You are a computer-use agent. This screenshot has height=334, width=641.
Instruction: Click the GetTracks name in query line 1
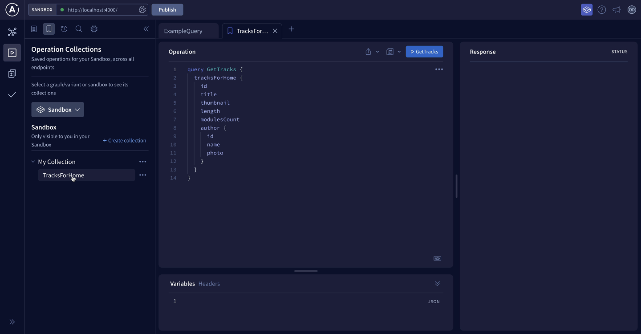[222, 69]
